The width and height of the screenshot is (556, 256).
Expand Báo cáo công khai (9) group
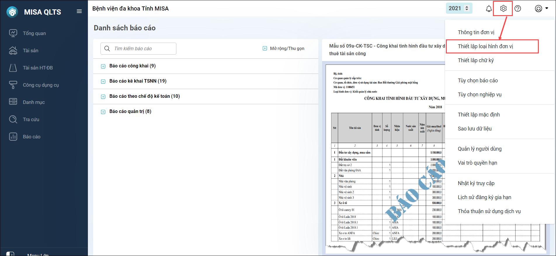click(103, 66)
